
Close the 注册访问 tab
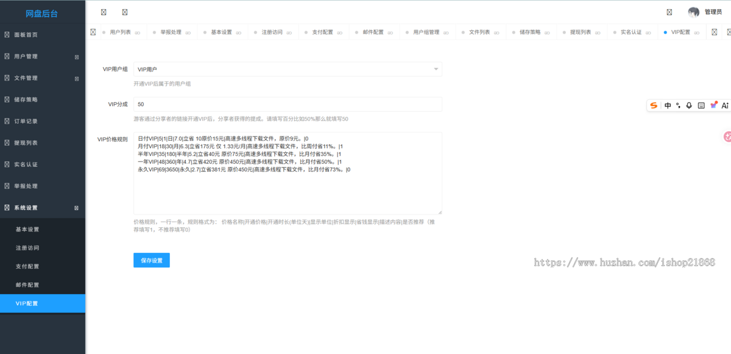[289, 32]
